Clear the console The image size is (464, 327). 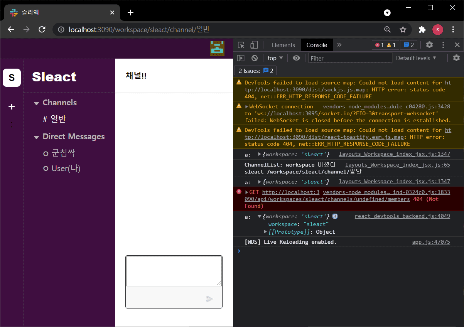[255, 58]
